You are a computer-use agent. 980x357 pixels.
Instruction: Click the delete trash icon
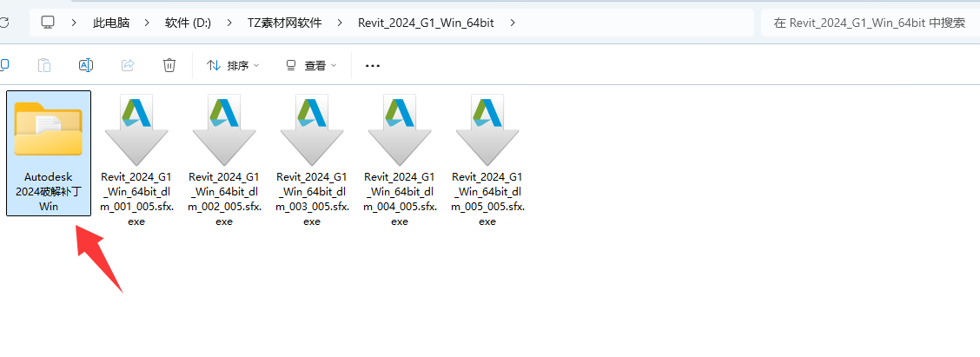point(169,65)
